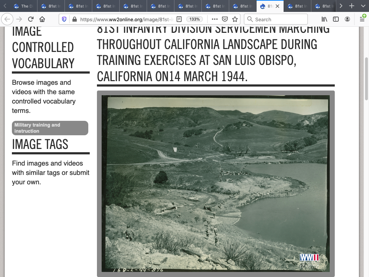Viewport: 369px width, 277px height.
Task: Open a new browser tab
Action: [x=352, y=6]
